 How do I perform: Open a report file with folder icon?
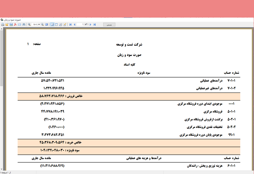[7, 25]
